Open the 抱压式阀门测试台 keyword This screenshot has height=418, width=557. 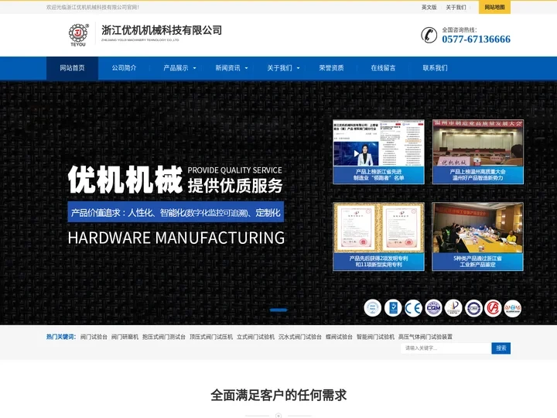[x=164, y=337]
